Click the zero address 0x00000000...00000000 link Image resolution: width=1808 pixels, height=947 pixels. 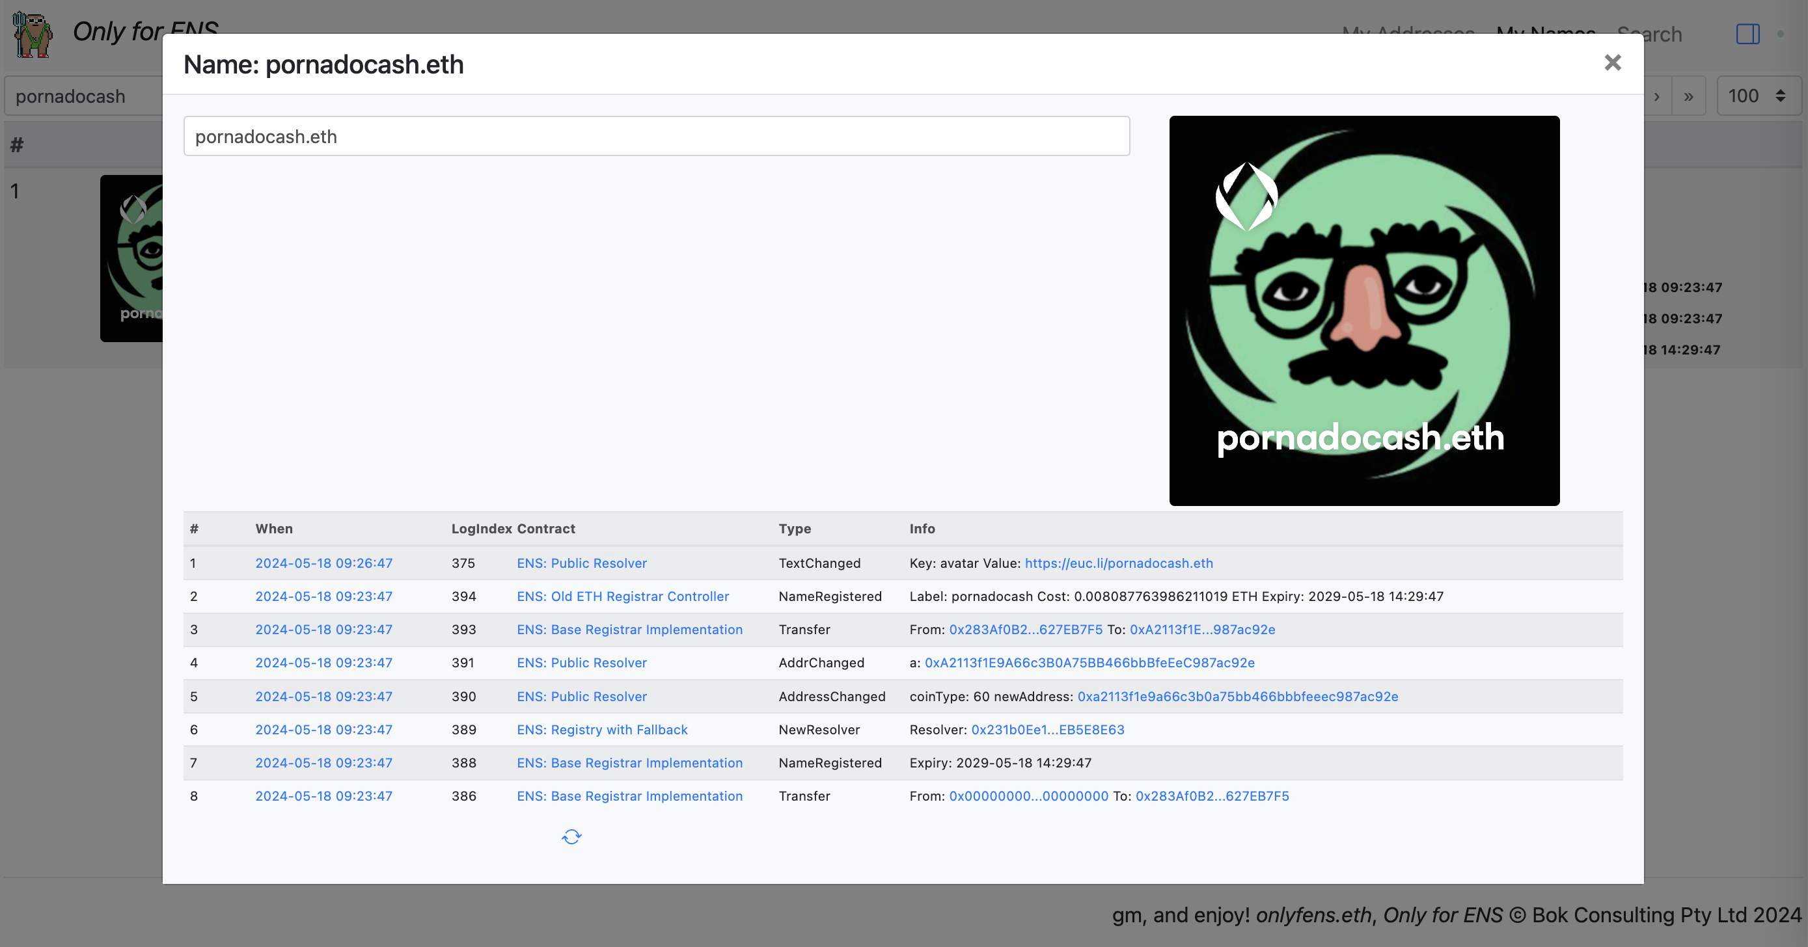click(x=1028, y=795)
